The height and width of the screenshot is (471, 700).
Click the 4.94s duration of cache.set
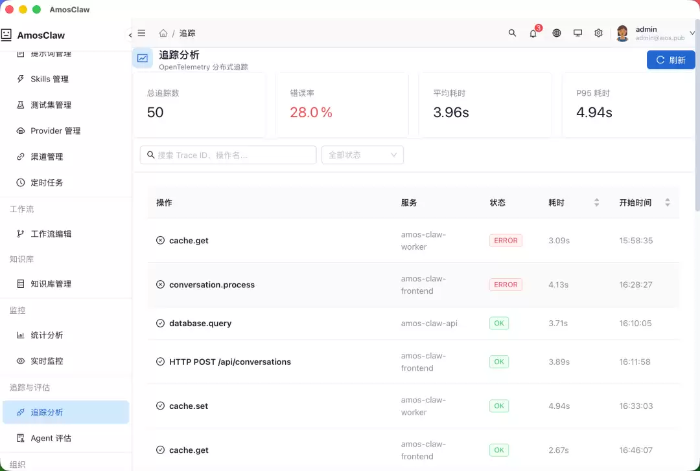(559, 406)
